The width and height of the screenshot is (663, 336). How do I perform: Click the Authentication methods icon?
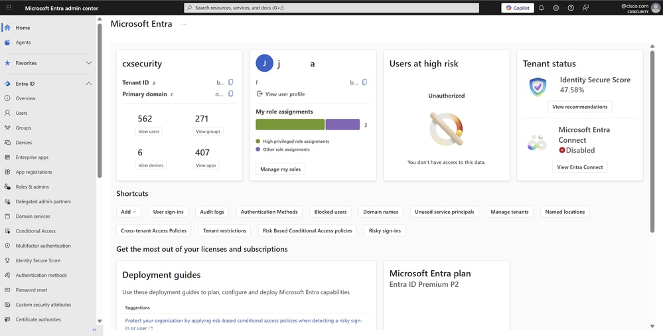7,275
